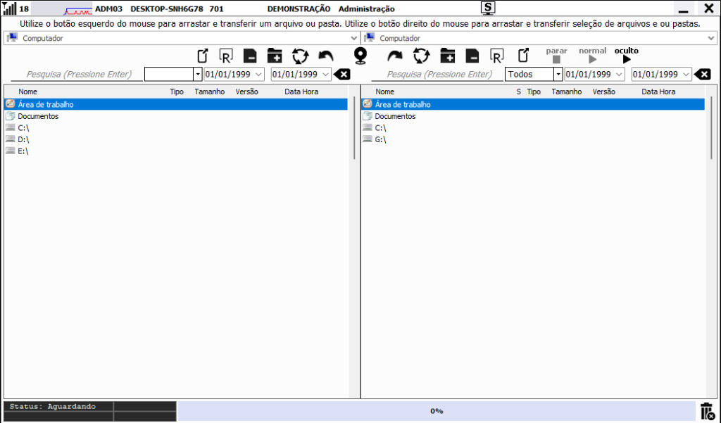
Task: Open the Todos filter dropdown
Action: (558, 74)
